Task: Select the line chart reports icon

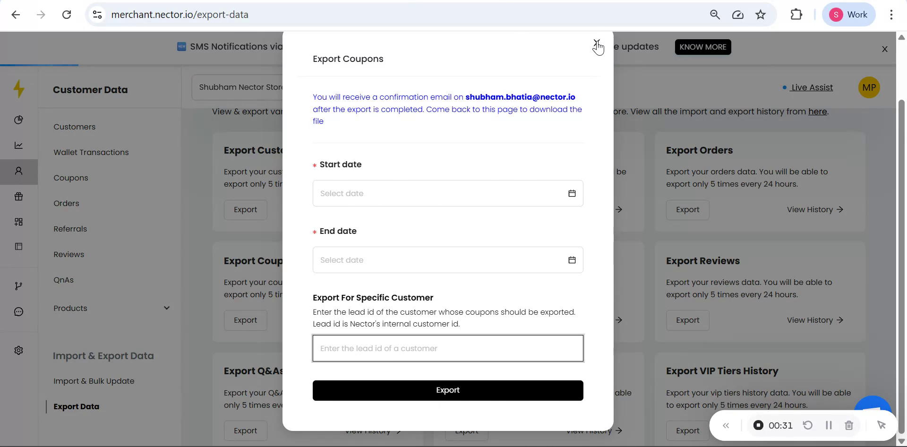Action: (19, 145)
